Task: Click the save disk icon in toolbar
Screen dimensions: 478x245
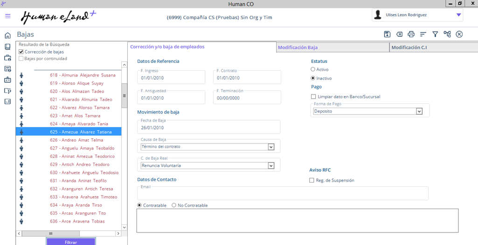Action: pos(387,34)
